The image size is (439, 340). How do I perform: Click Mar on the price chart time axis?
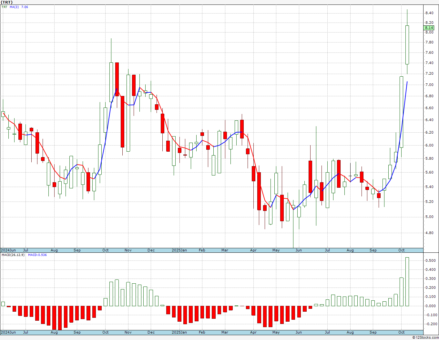[x=225, y=250]
